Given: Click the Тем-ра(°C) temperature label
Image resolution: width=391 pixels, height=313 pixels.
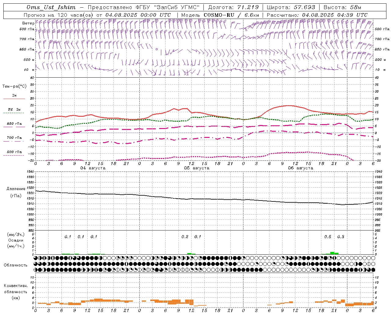Looking at the screenshot, I should [x=14, y=87].
